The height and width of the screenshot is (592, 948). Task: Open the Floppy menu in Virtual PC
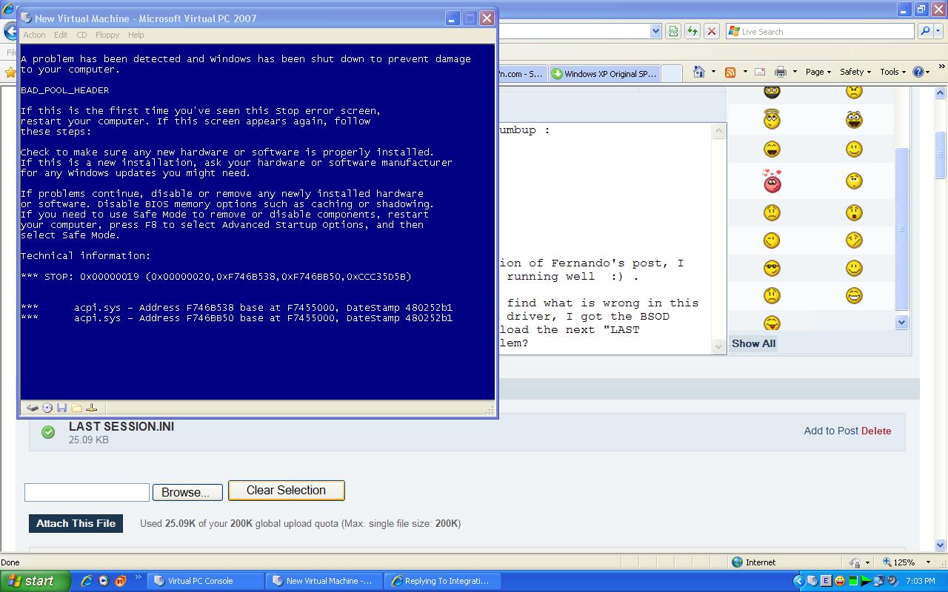pos(107,35)
